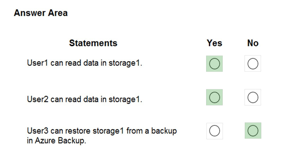Select No for User3 can restore storage1
The image size is (294, 162).
(253, 131)
